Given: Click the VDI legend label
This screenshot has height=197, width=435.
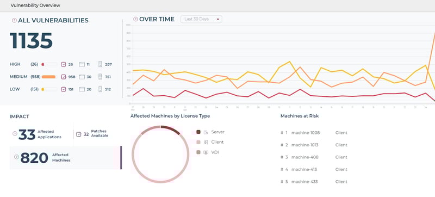Looking at the screenshot, I should tap(215, 152).
